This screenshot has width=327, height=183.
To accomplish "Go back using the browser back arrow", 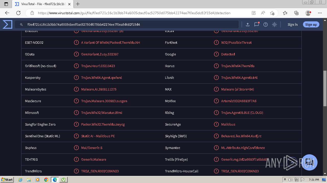I will [7, 13].
